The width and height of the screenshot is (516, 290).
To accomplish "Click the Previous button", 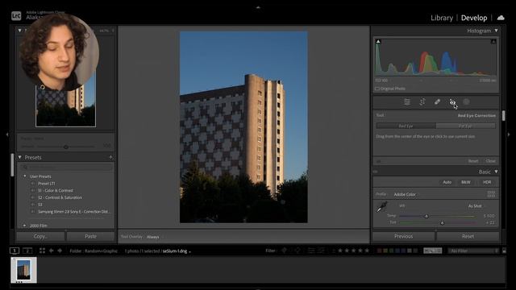I will coord(403,236).
